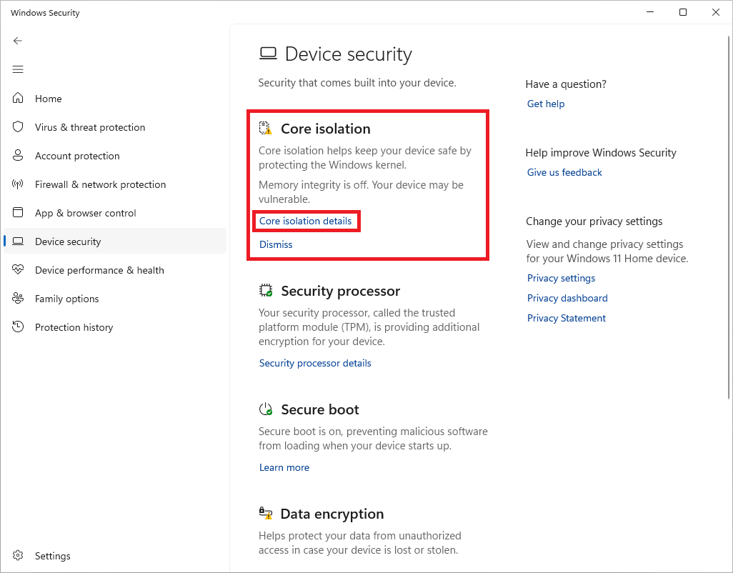
Task: Open Security processor details link
Action: (315, 363)
